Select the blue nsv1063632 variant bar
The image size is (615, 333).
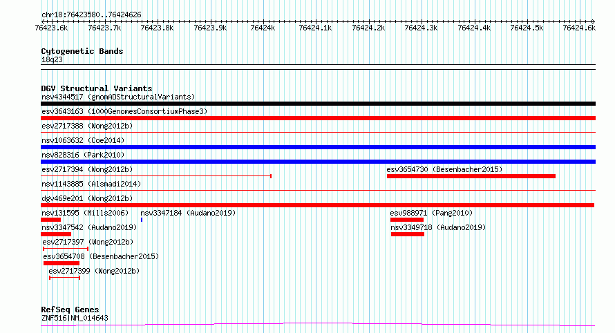[x=318, y=147]
